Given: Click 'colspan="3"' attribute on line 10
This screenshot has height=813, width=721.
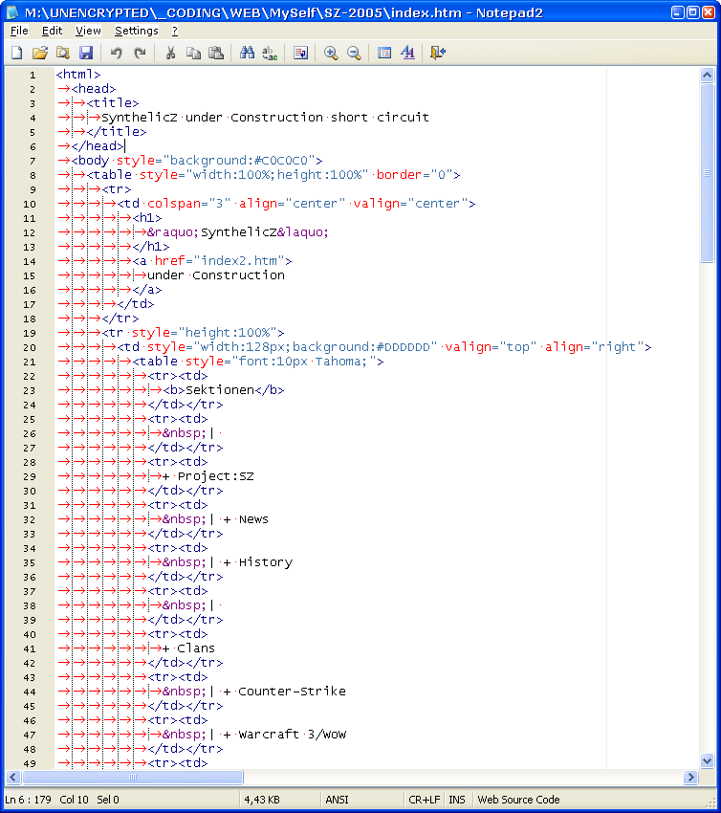Looking at the screenshot, I should [x=189, y=204].
